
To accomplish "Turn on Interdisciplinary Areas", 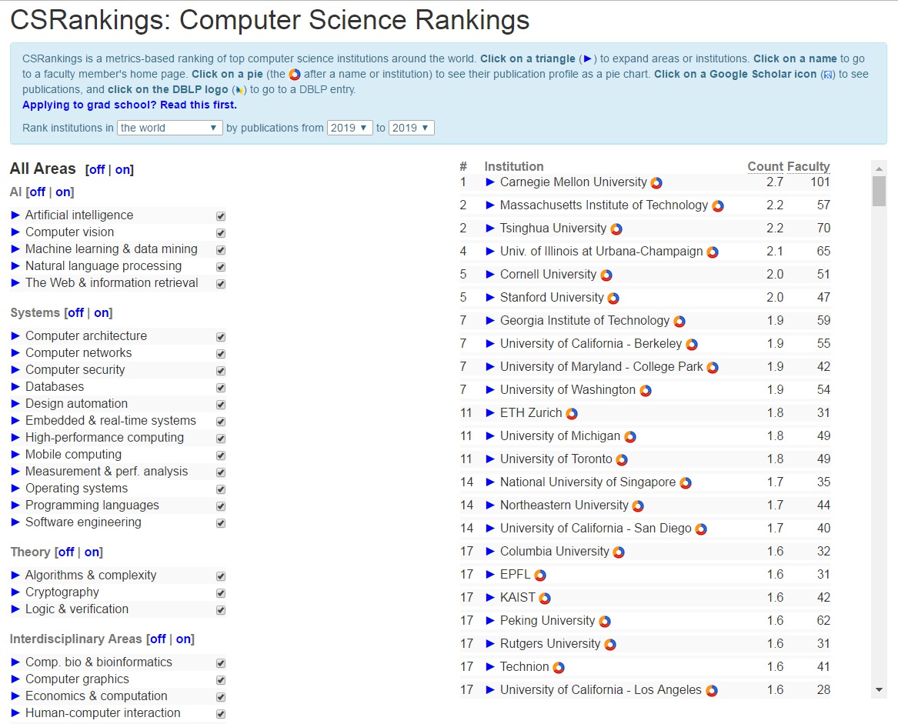I will coord(183,639).
